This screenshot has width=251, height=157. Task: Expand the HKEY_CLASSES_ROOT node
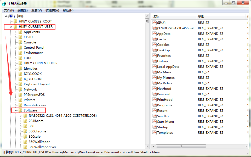pyautogui.click(x=11, y=21)
